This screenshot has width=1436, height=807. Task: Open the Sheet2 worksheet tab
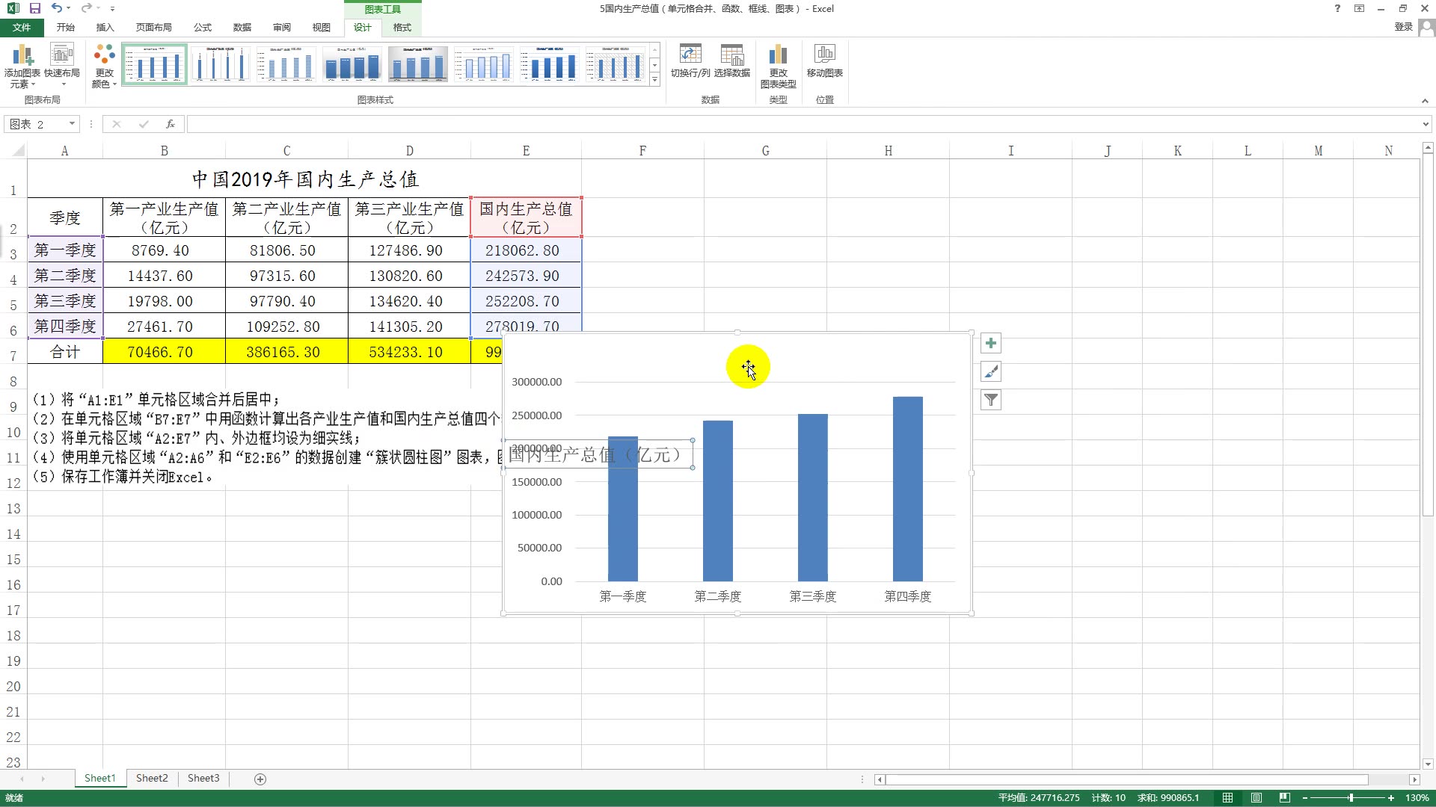pos(152,778)
